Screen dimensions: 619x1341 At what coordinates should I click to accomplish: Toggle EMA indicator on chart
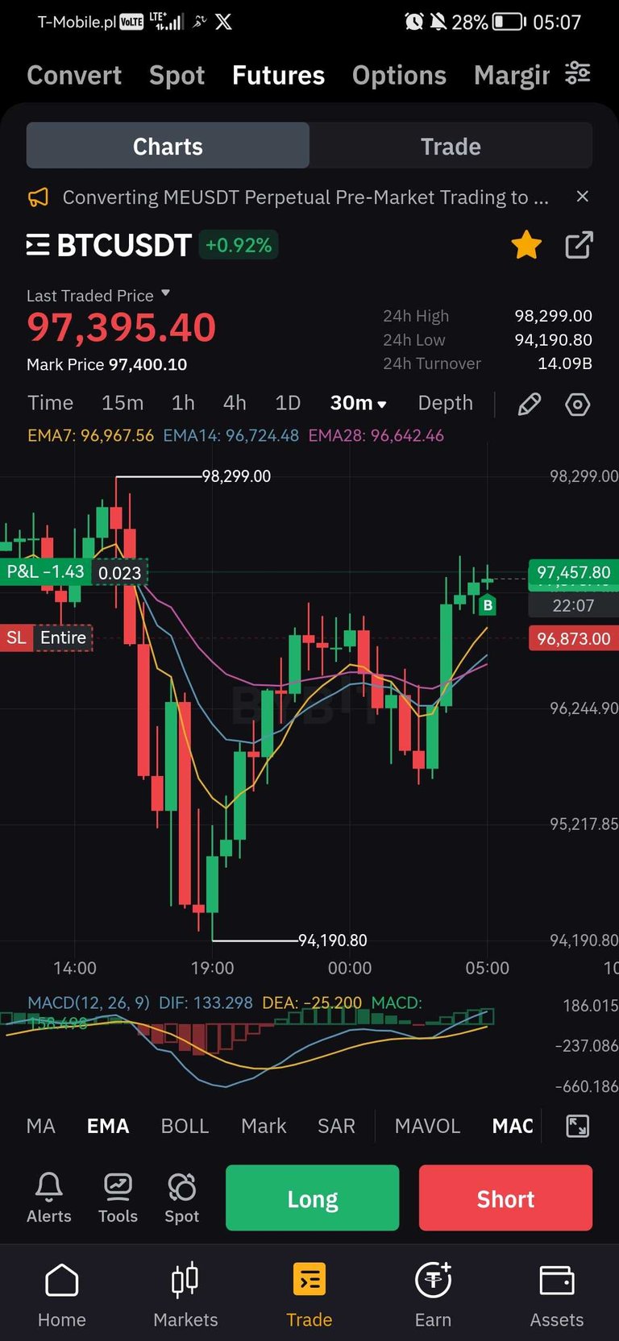point(108,1126)
